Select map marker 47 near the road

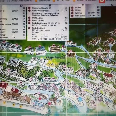[71, 51]
